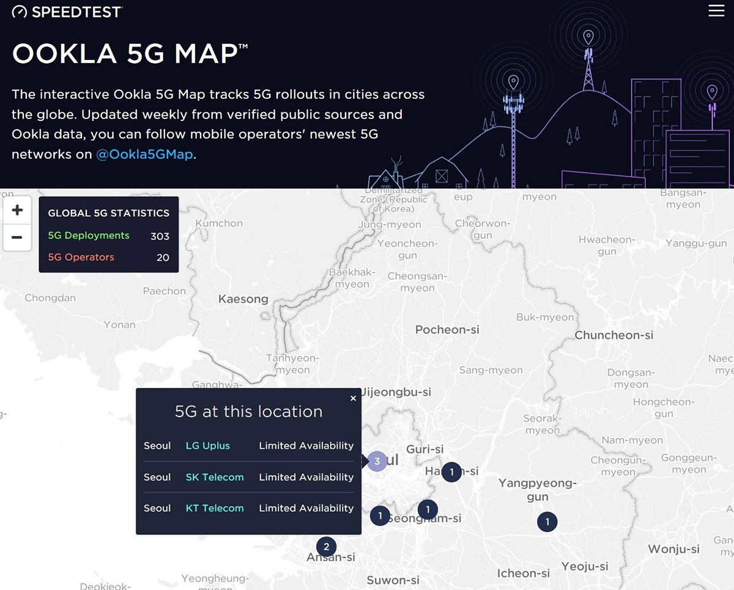The image size is (734, 590).
Task: Zoom in on the map
Action: (x=17, y=210)
